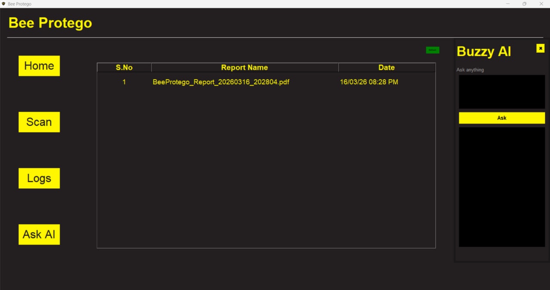
Task: Open the Ask AI panel
Action: coord(39,234)
